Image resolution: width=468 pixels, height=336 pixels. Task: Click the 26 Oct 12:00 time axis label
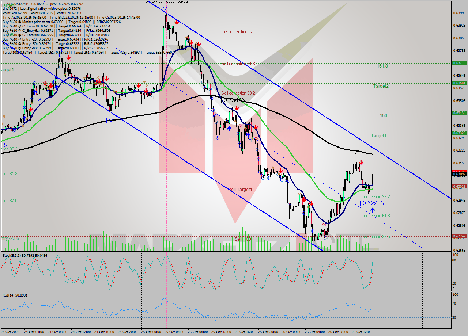(367, 332)
